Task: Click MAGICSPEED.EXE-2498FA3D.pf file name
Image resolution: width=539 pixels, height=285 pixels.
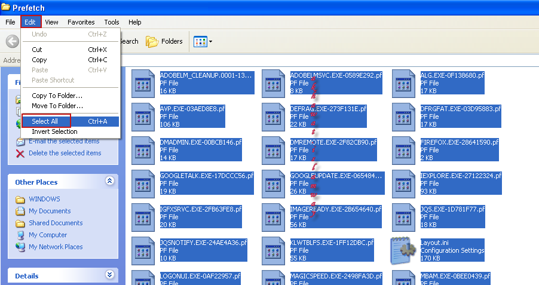Action: pos(336,276)
